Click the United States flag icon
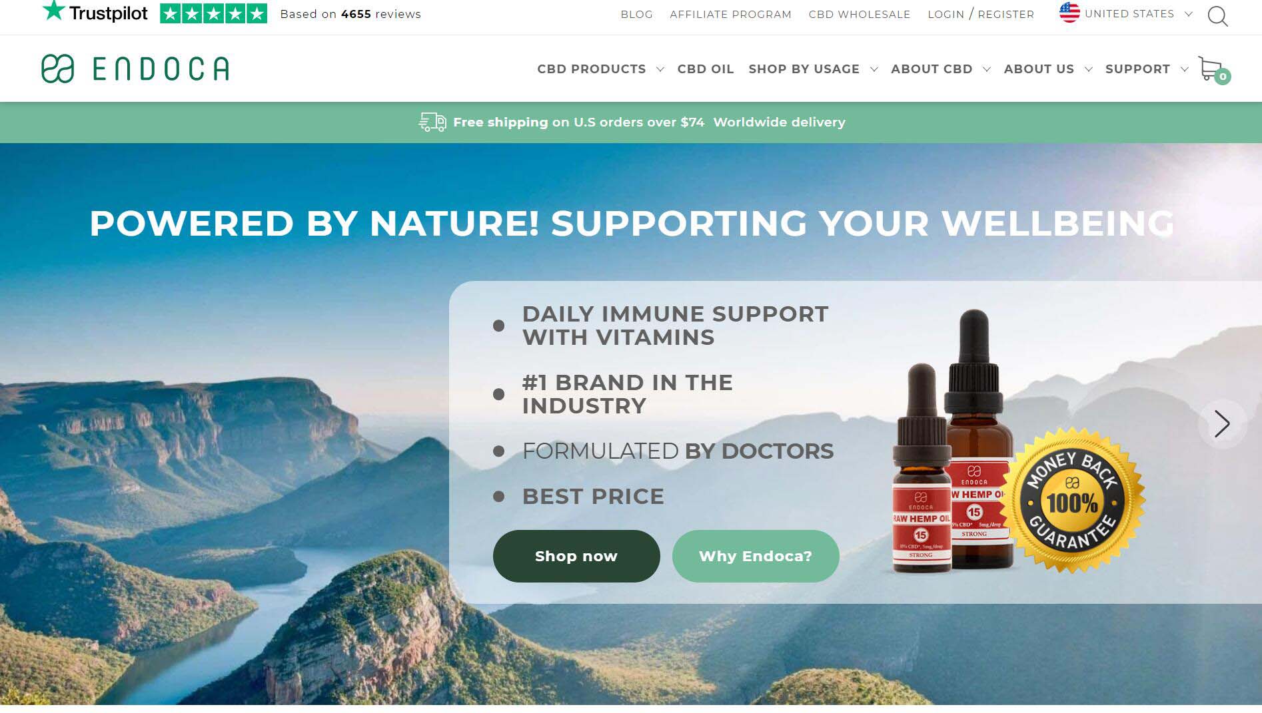This screenshot has height=713, width=1262. [1069, 13]
